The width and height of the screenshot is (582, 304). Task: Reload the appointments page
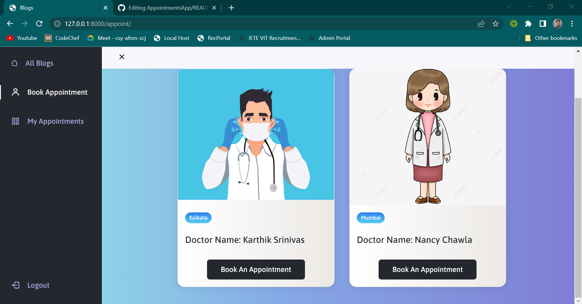pyautogui.click(x=39, y=24)
